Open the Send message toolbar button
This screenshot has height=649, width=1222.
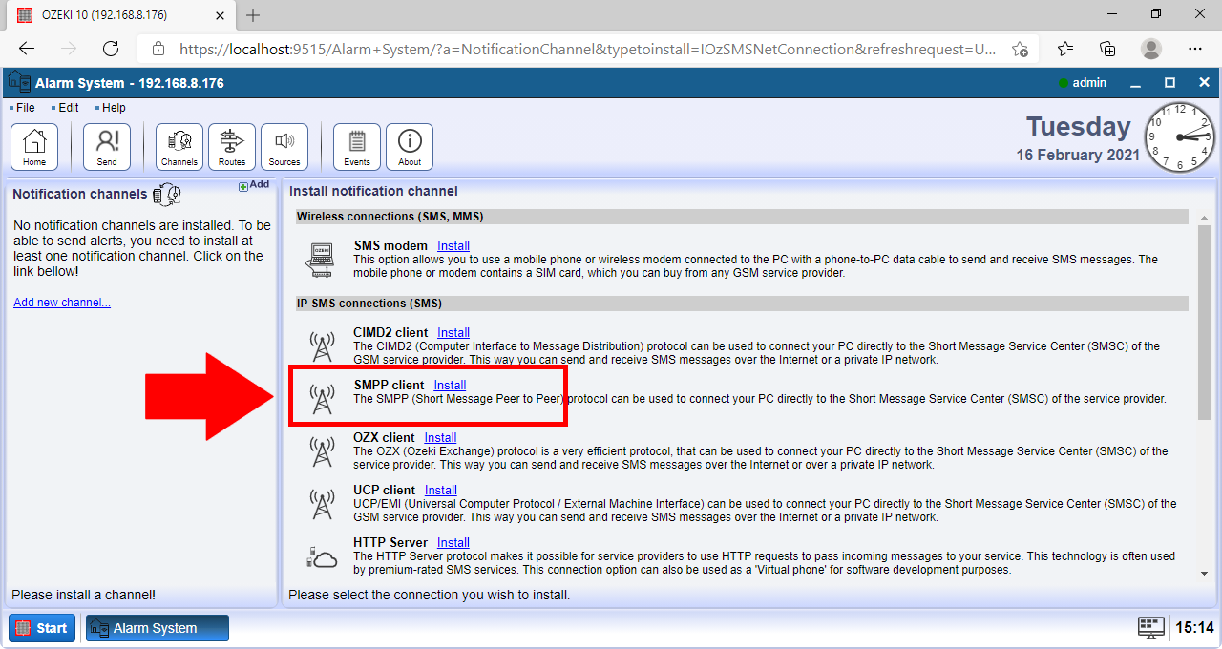pos(107,147)
